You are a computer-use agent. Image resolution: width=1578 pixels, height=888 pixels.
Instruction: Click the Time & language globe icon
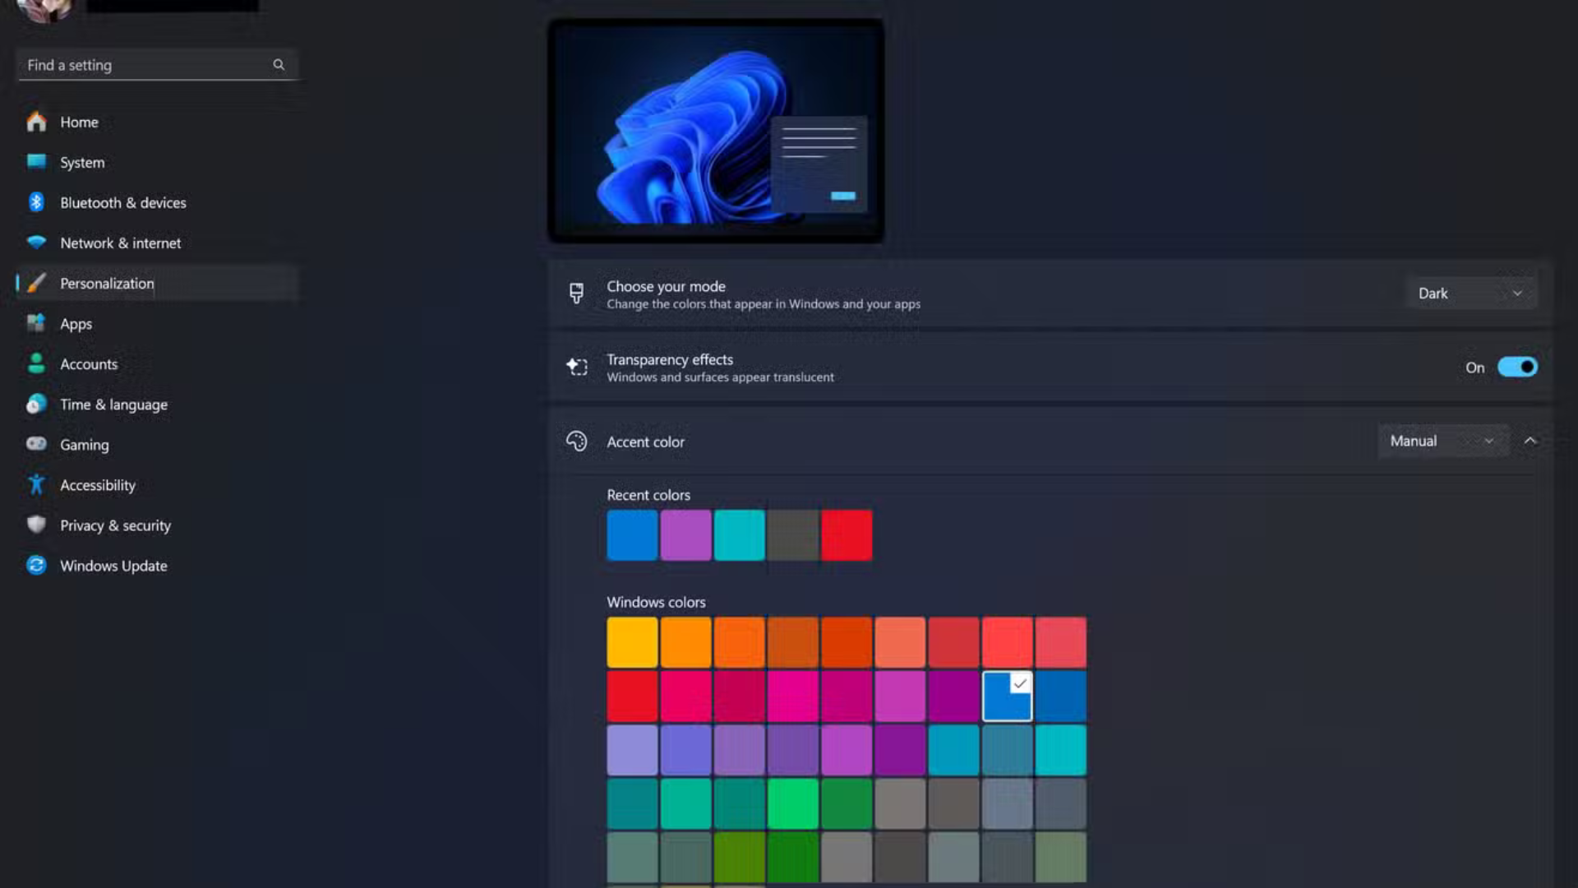coord(36,404)
